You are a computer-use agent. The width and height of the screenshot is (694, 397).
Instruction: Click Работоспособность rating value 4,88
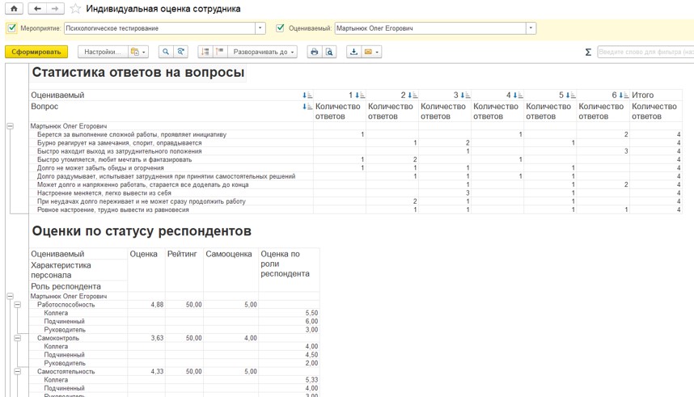[x=157, y=305]
